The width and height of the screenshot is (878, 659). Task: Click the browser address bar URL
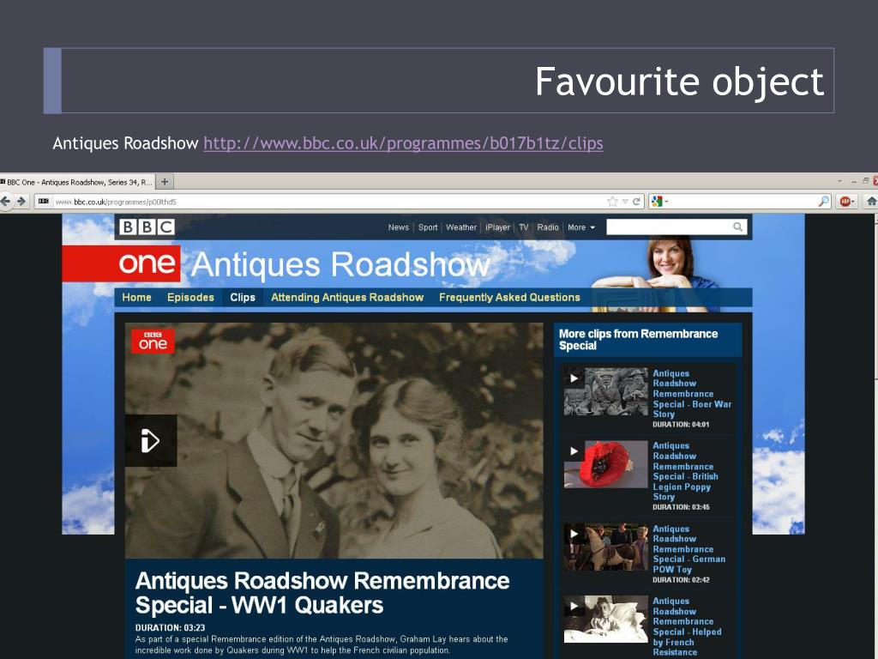point(116,202)
